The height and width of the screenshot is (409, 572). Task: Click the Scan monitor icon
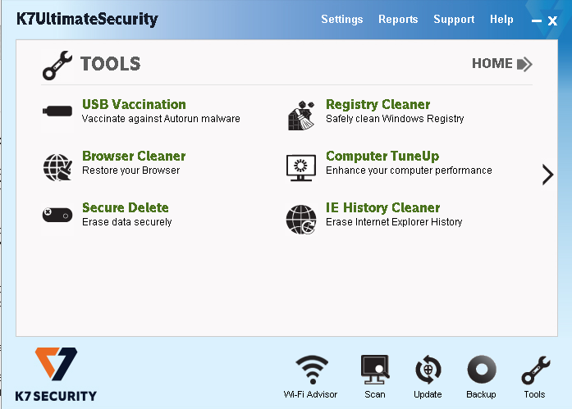(x=375, y=370)
